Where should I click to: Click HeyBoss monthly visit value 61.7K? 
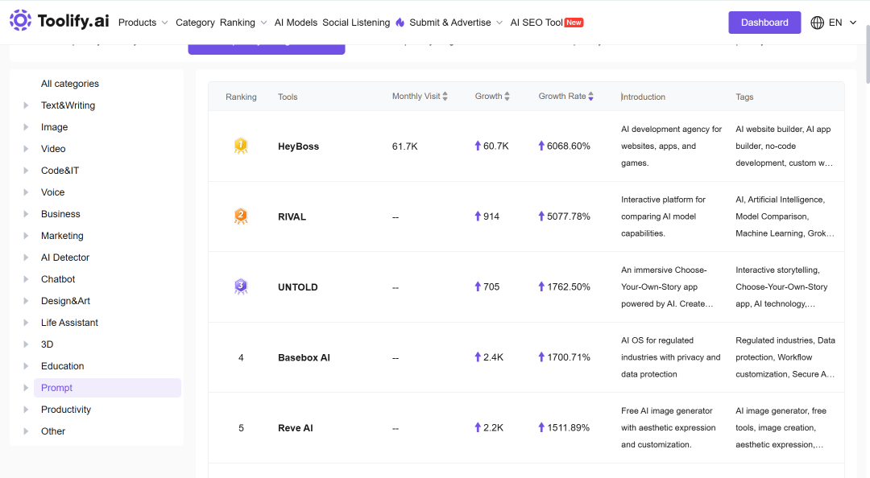click(405, 146)
